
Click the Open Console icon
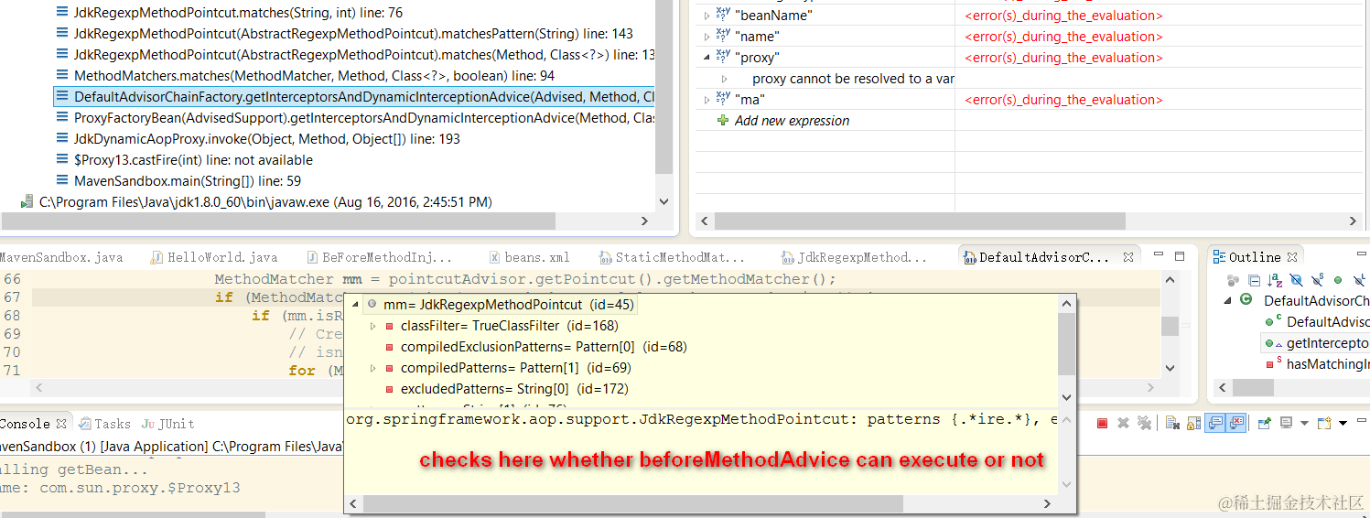tap(1324, 423)
